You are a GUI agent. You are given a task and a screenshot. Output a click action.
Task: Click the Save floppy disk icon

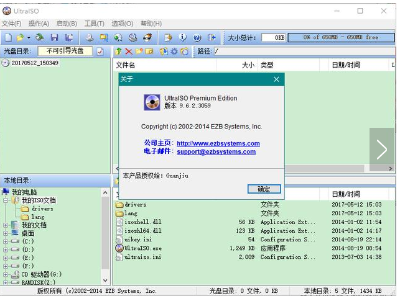(x=54, y=38)
